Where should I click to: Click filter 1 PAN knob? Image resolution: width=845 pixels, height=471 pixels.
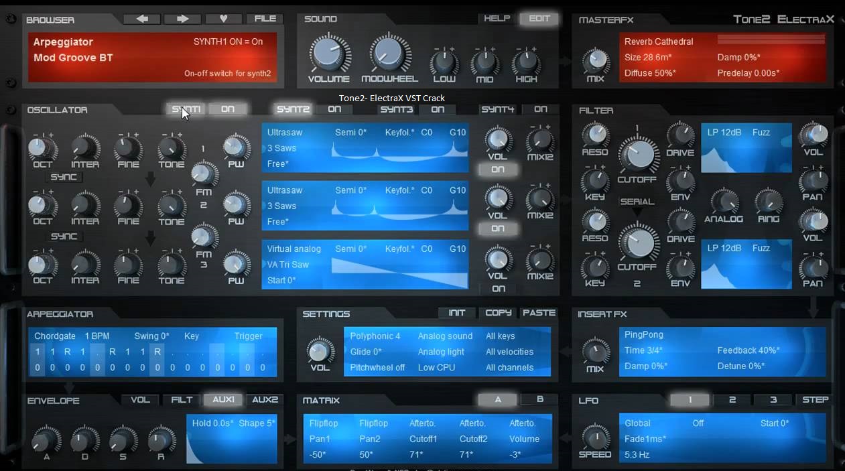[x=812, y=180]
